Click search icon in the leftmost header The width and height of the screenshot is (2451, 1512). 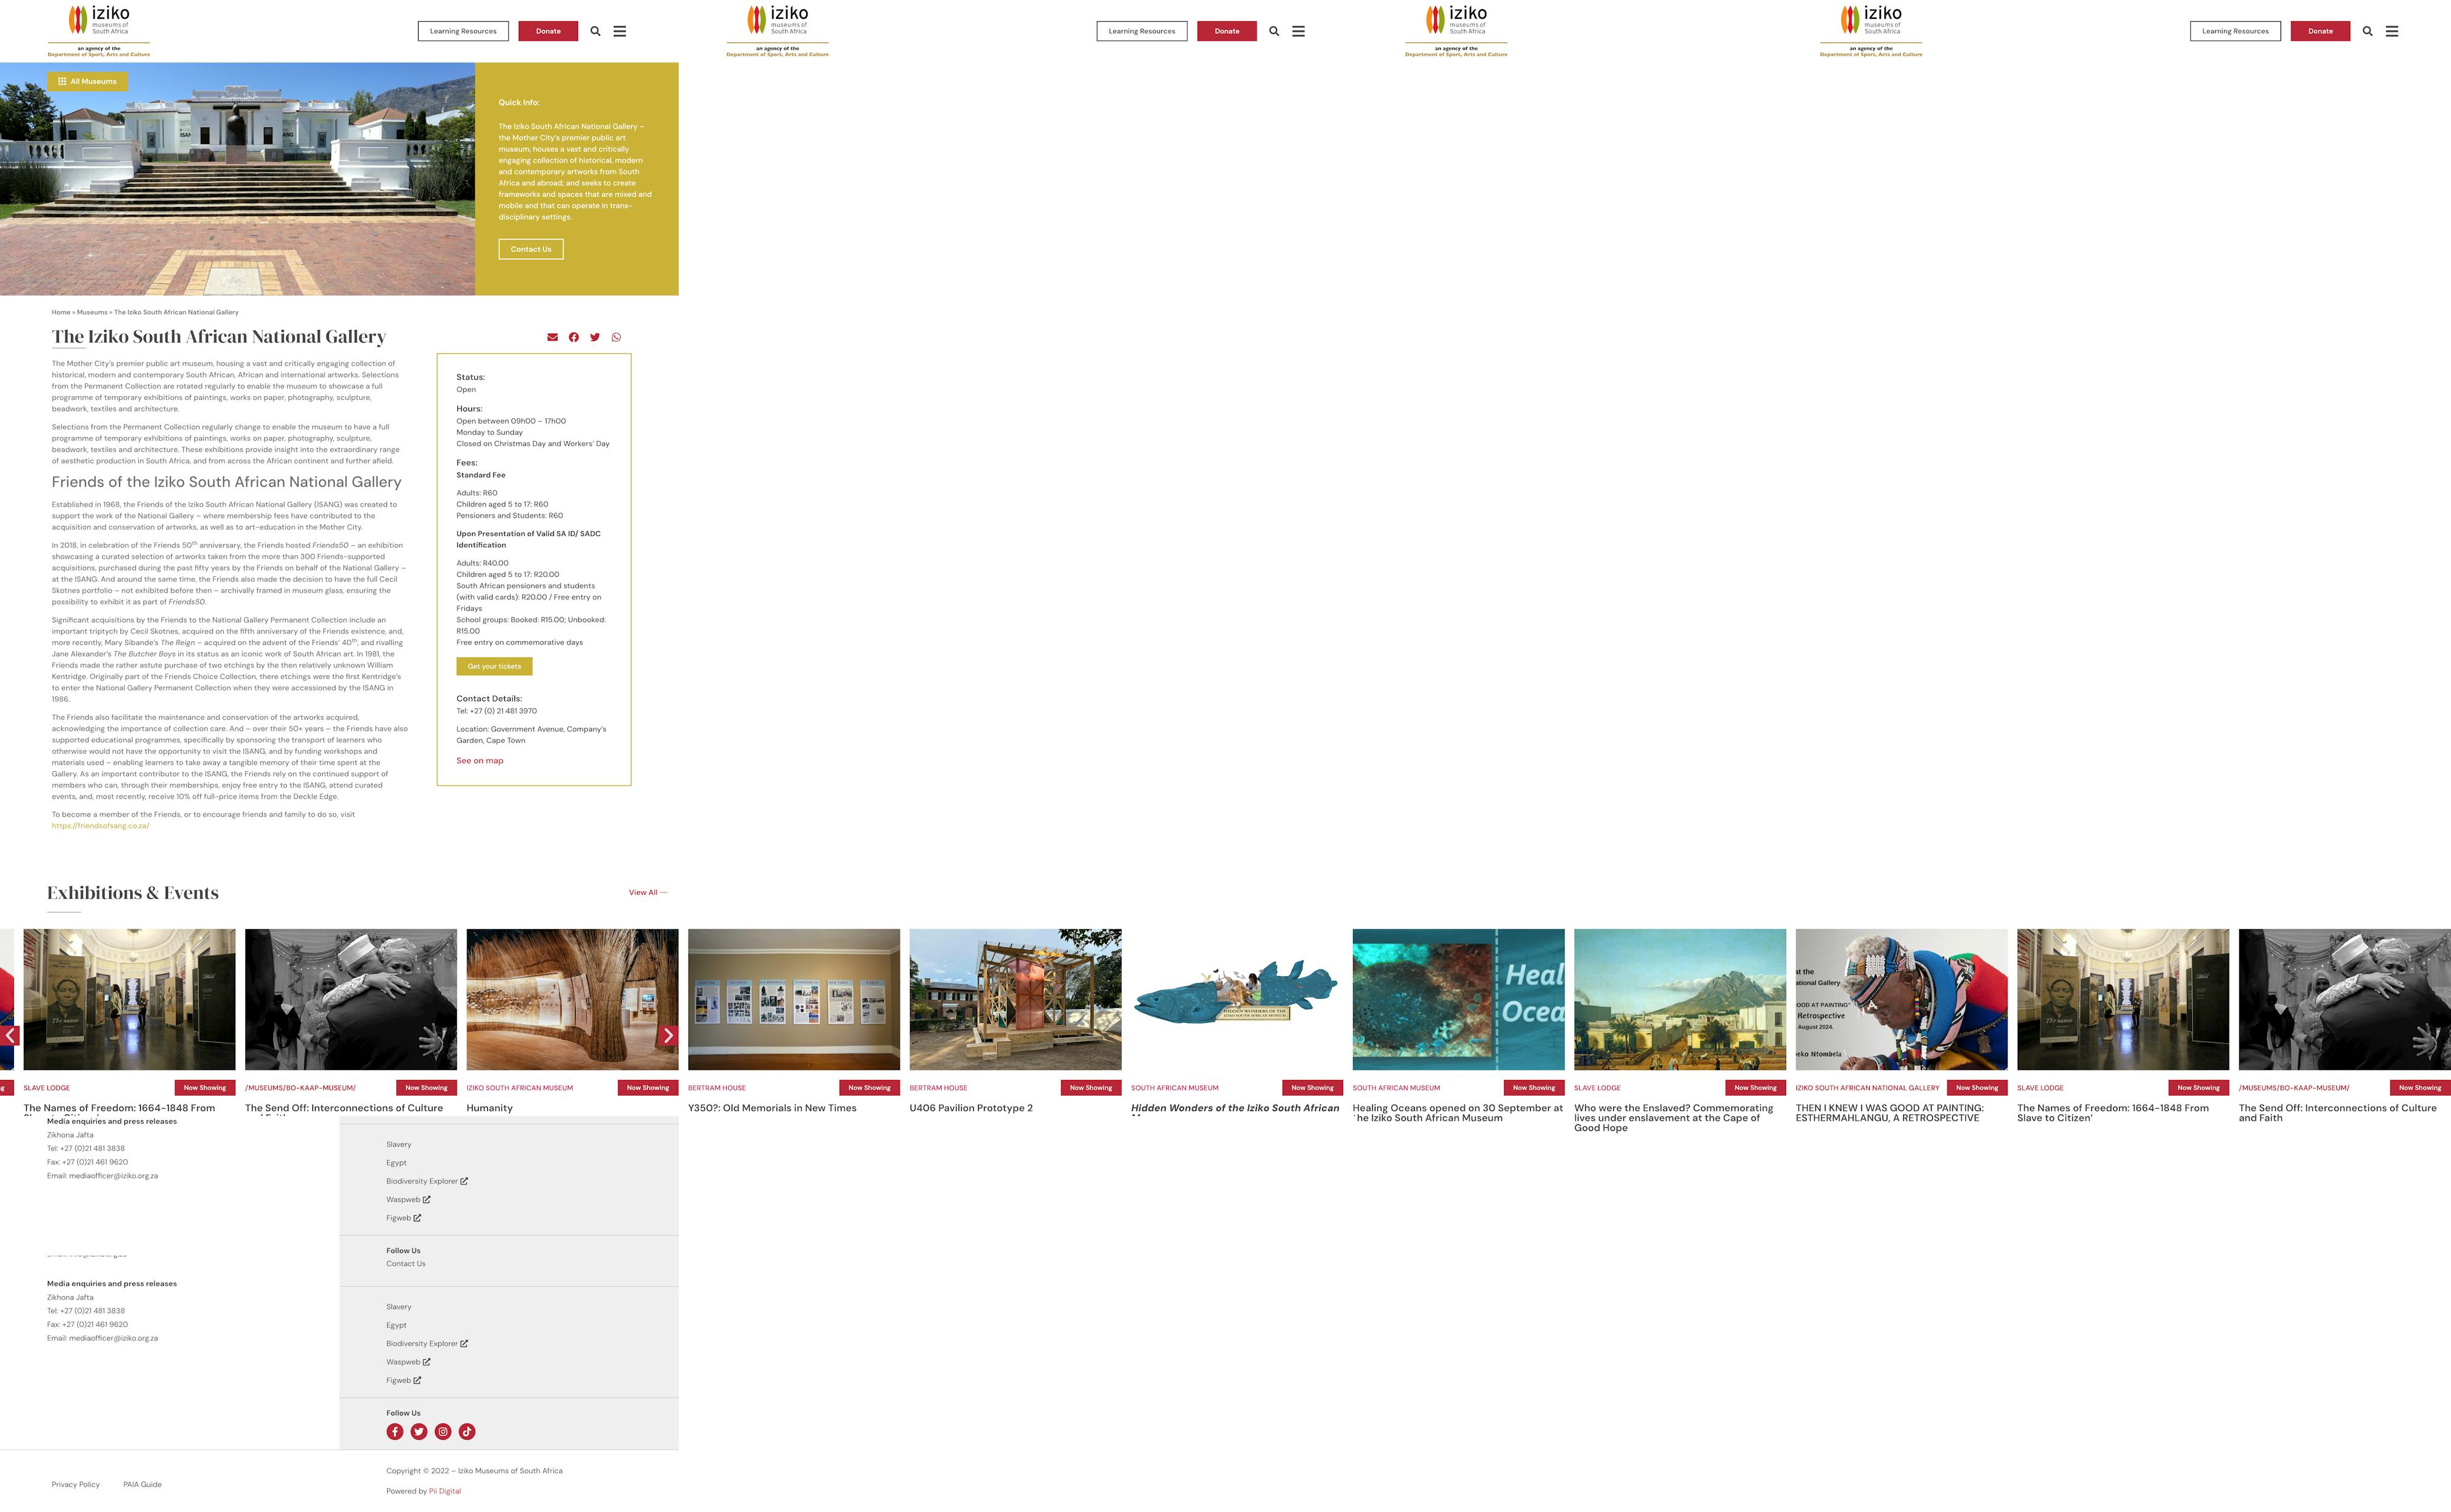pos(596,31)
